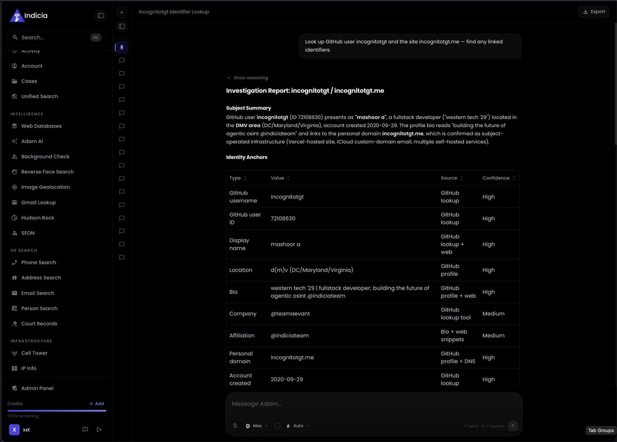The height and width of the screenshot is (442, 617).
Task: Click Medium confidence in Company row
Action: click(x=493, y=314)
